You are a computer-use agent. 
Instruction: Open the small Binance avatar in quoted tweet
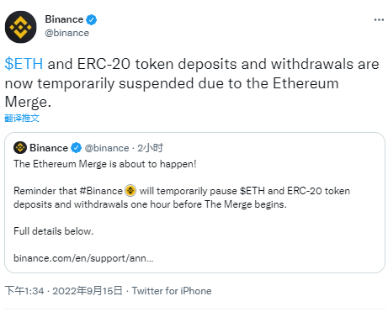[x=20, y=148]
